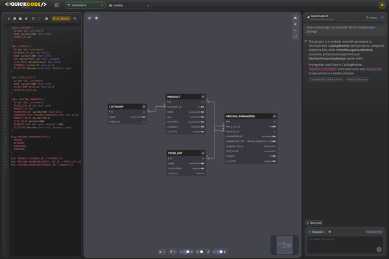
Task: Open the relationship-style dropdown in the bottom toolbar
Action: 172,252
